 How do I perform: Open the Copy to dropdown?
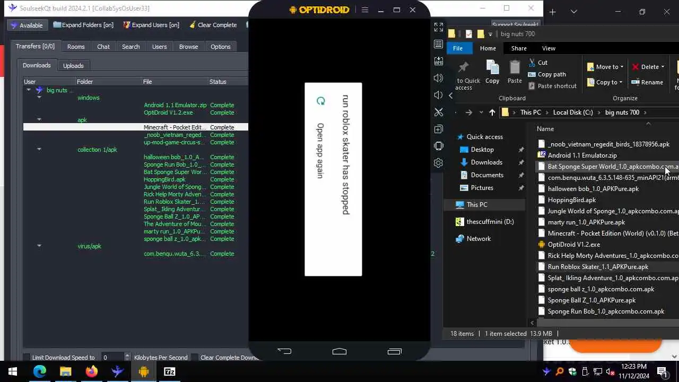[x=605, y=82]
